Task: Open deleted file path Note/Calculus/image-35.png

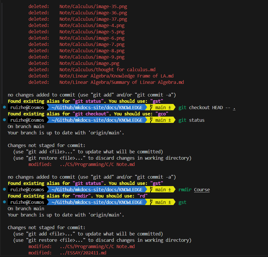Action: click(93, 6)
